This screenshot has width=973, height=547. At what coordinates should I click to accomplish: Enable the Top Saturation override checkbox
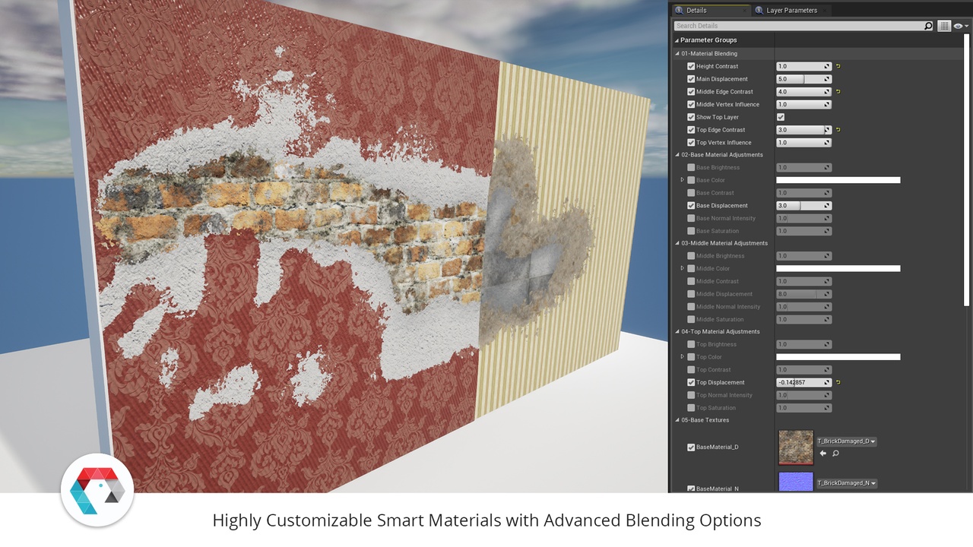691,408
